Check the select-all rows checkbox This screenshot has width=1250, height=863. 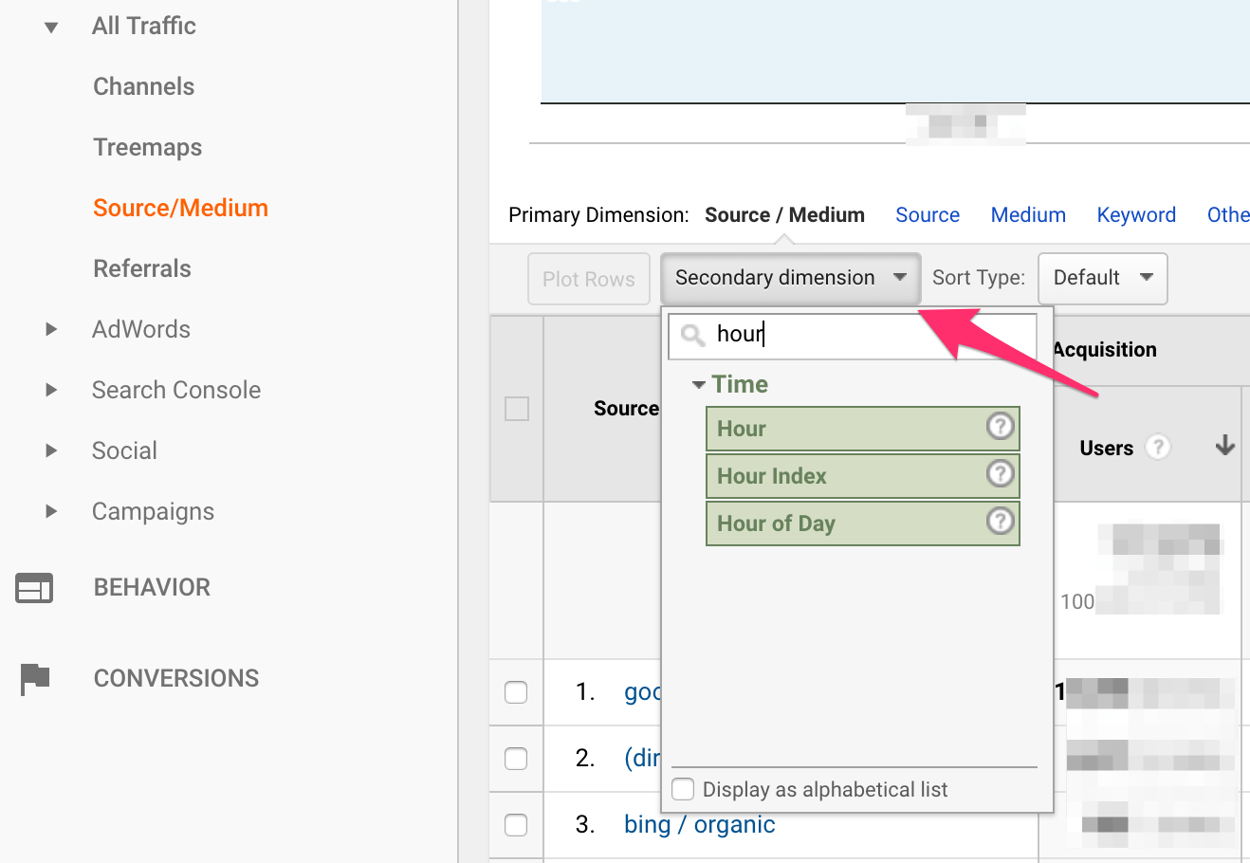pos(517,409)
